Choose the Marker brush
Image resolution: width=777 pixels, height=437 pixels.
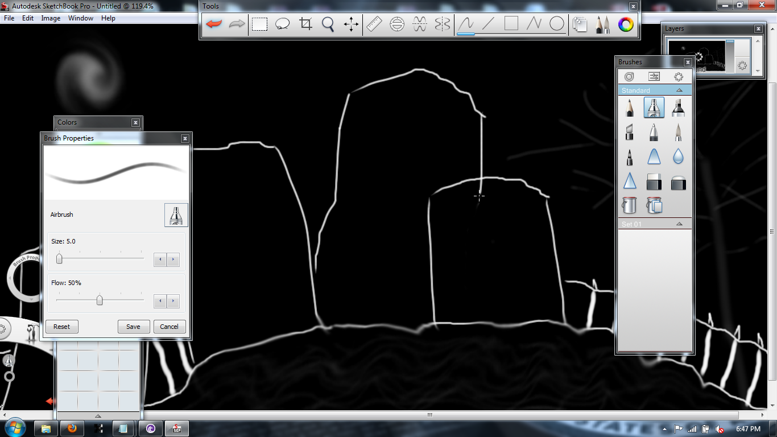(678, 108)
